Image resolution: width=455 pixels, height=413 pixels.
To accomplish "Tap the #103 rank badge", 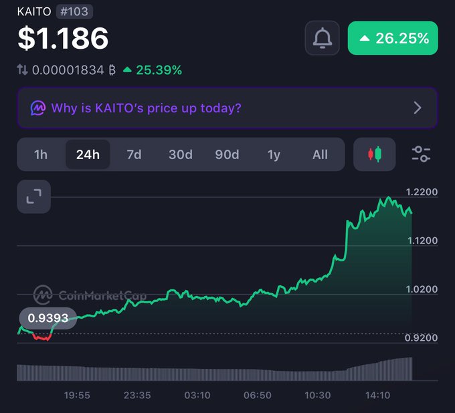I will click(74, 11).
